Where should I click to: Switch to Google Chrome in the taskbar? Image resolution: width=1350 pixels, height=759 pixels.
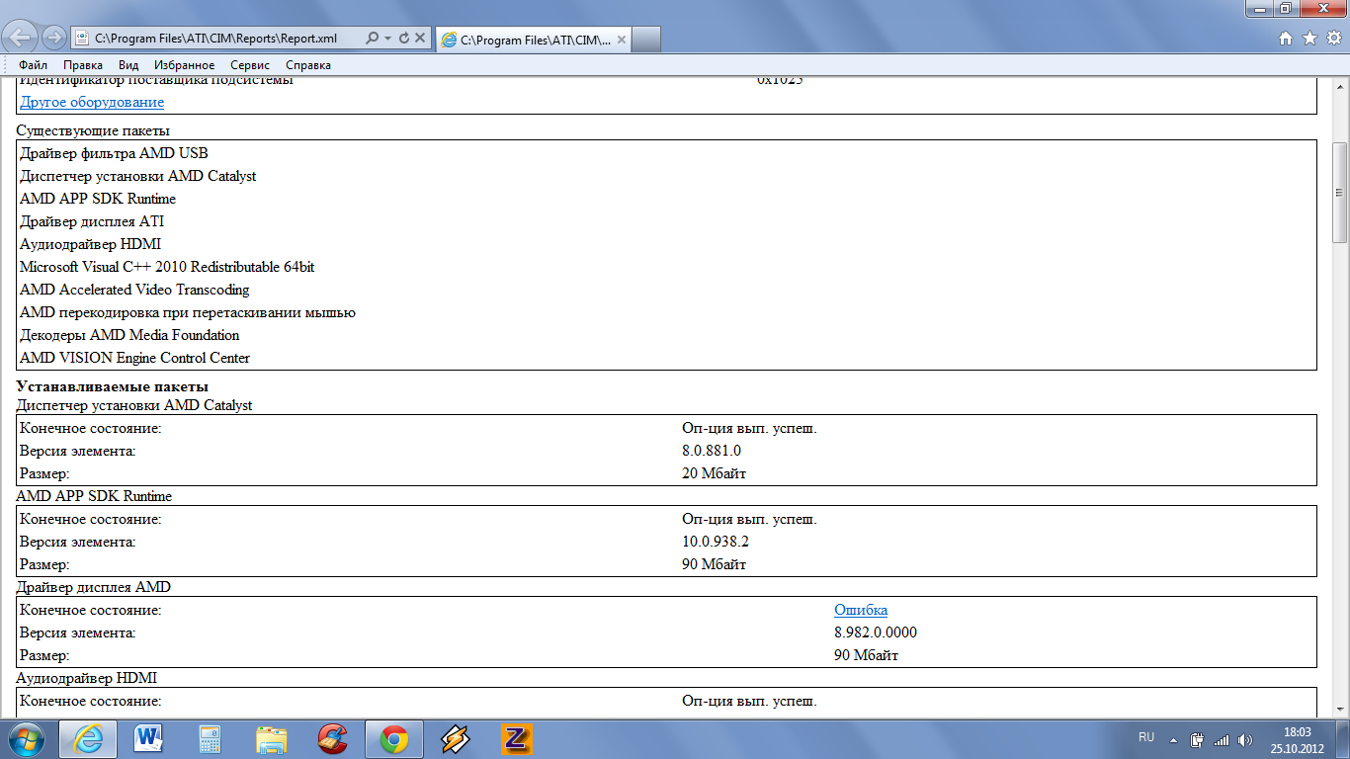tap(394, 738)
